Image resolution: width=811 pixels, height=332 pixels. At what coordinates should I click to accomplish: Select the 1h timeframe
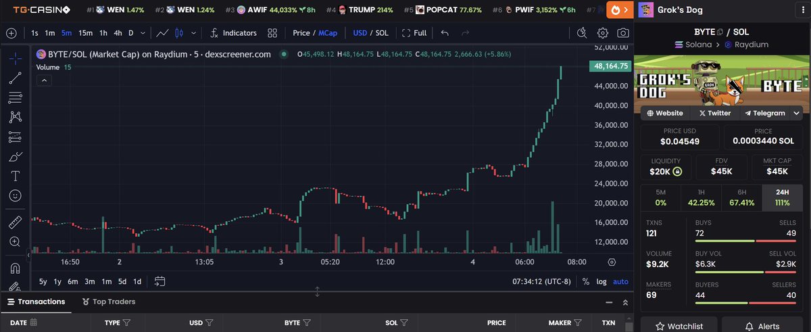(103, 32)
